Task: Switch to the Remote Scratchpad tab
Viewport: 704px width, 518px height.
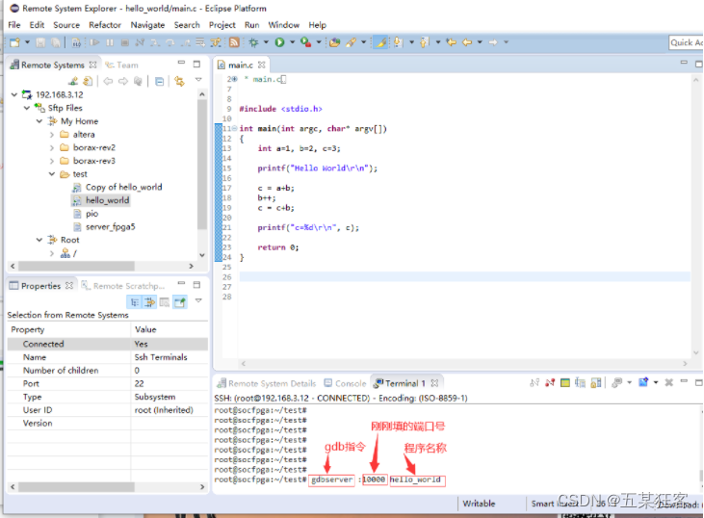Action: point(123,286)
